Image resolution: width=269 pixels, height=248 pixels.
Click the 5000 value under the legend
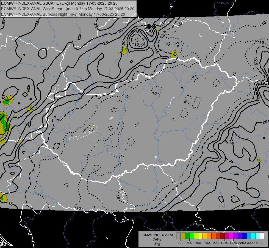[x=260, y=243]
